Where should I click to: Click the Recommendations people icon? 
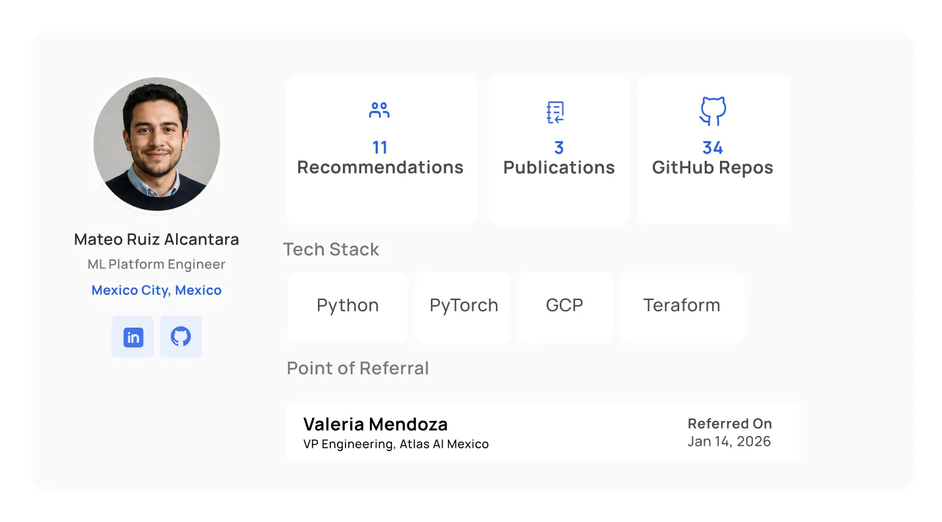[380, 110]
